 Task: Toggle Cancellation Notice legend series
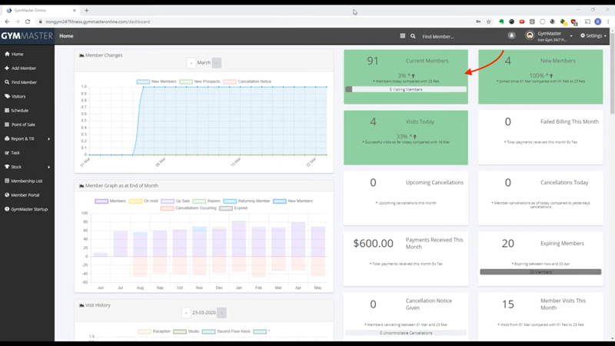click(247, 82)
